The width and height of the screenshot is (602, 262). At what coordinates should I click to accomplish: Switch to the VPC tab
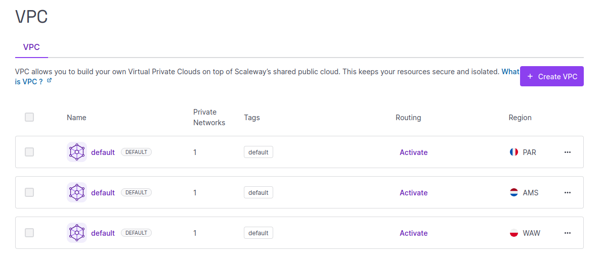(x=31, y=47)
